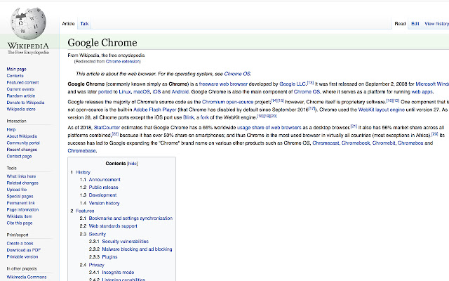The image size is (449, 281).
Task: Open the Upload file link
Action: [x=17, y=190]
